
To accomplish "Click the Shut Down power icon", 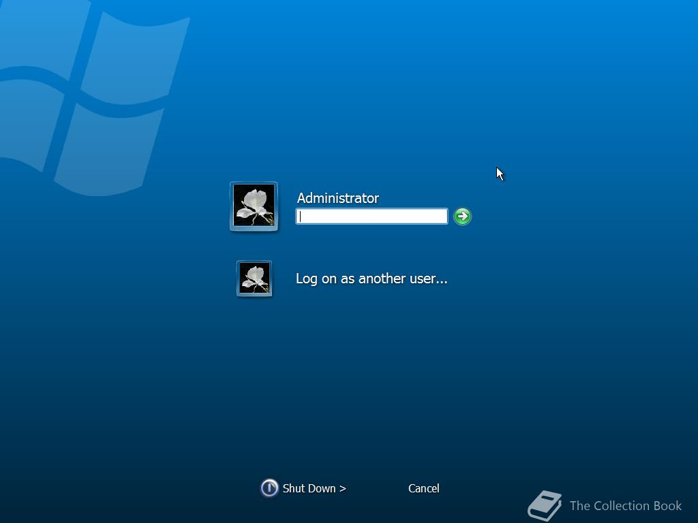I will coord(269,488).
